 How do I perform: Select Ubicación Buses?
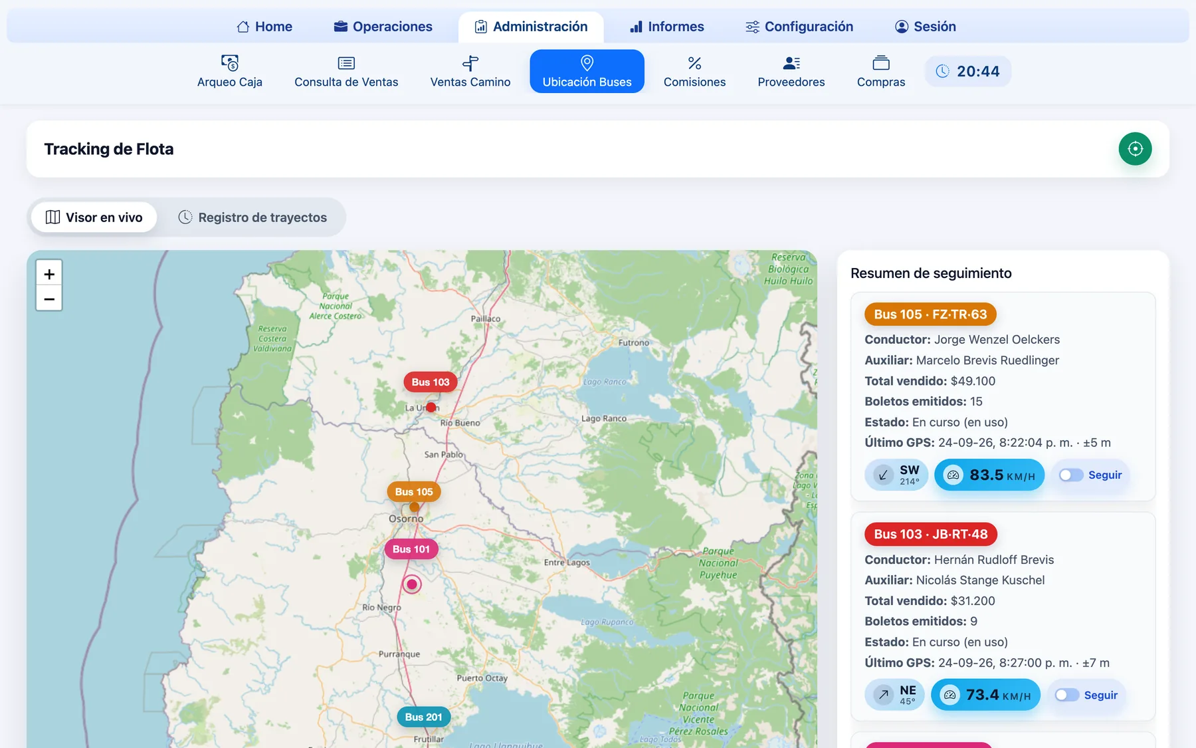587,71
